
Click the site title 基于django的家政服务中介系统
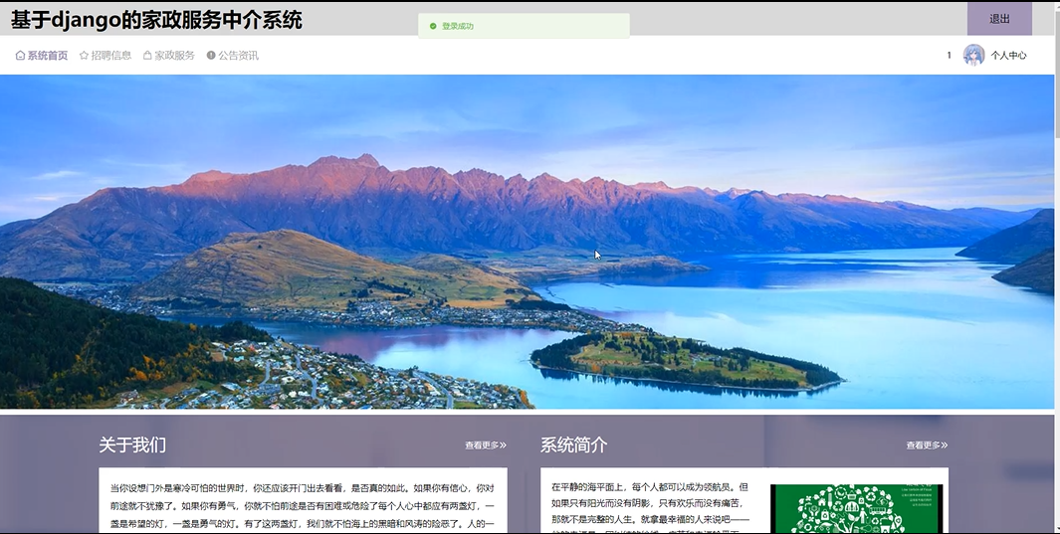(x=156, y=20)
